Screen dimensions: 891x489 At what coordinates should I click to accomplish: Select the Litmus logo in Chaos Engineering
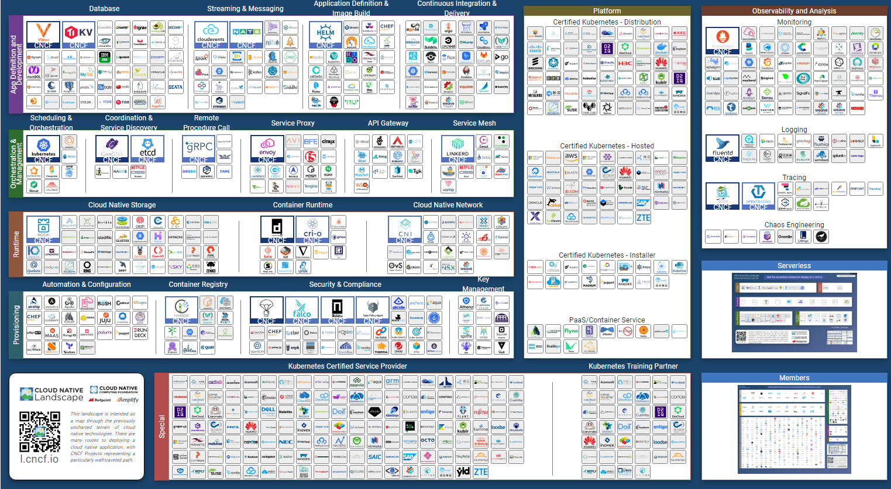803,237
